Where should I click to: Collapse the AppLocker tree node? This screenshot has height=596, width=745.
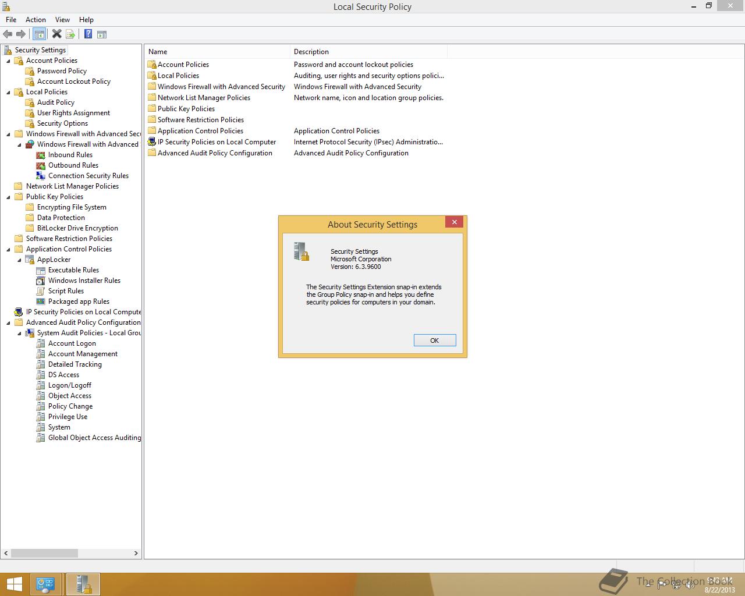pyautogui.click(x=19, y=260)
